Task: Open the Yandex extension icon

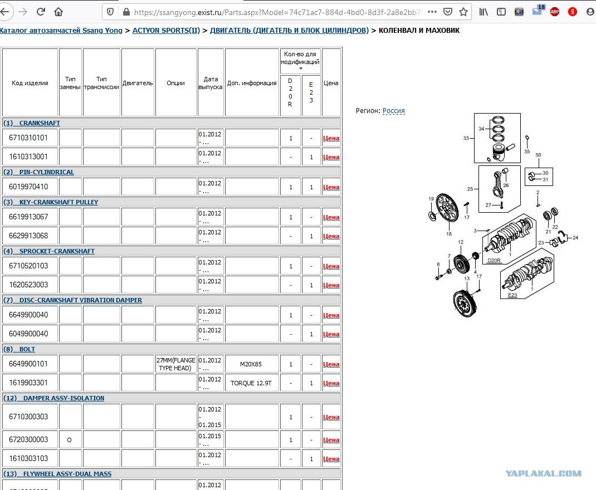Action: [x=573, y=12]
